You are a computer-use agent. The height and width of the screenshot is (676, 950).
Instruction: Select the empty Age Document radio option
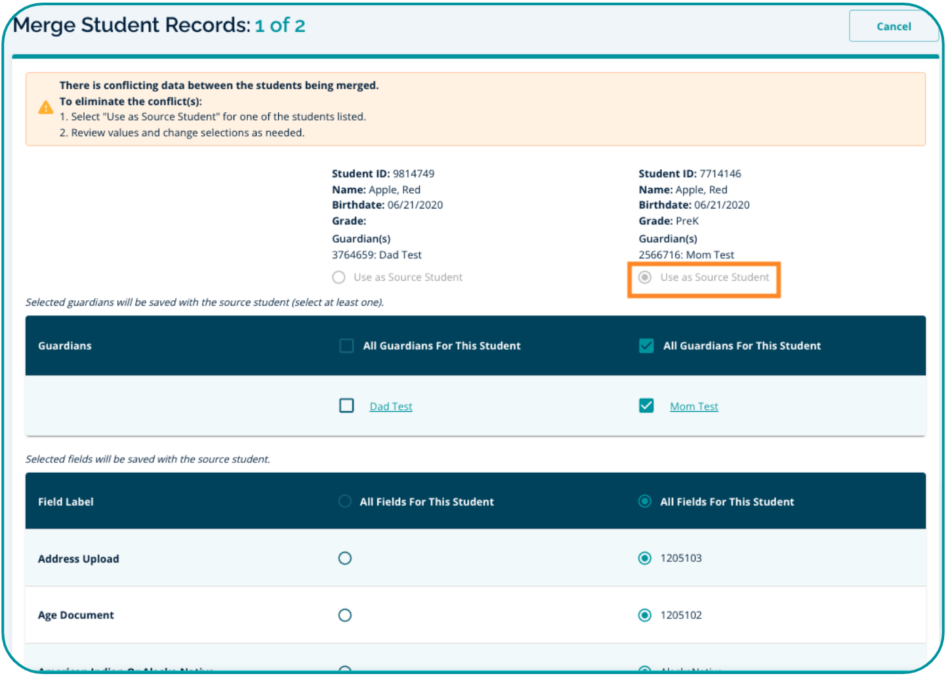(344, 615)
